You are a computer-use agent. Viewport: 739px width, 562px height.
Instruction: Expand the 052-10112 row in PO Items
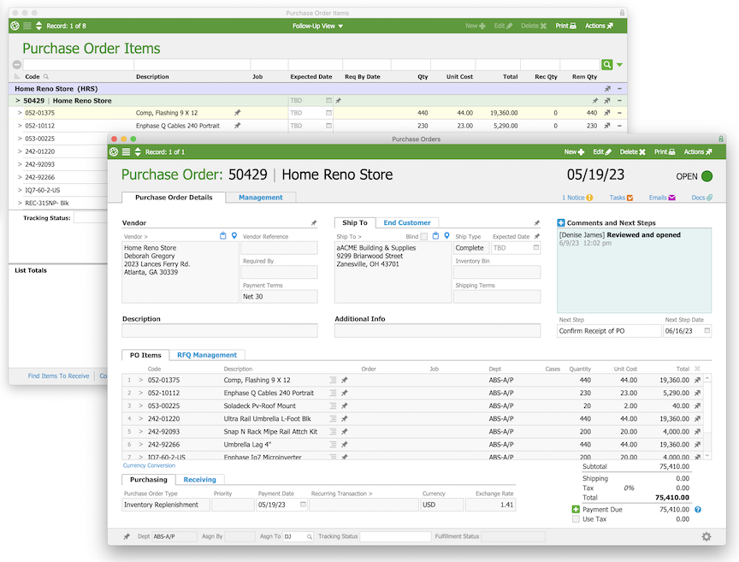click(141, 393)
